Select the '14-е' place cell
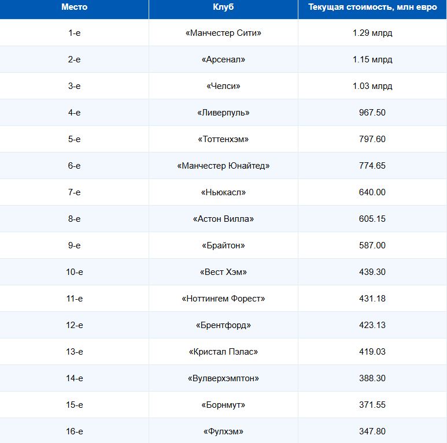The width and height of the screenshot is (447, 443). tap(74, 378)
